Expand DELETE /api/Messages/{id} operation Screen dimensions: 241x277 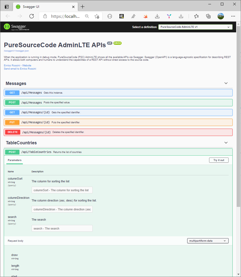118,132
